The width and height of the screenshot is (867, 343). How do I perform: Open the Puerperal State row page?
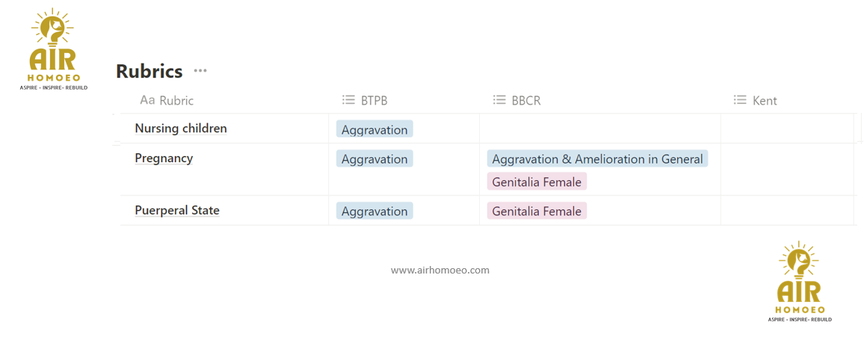point(177,211)
